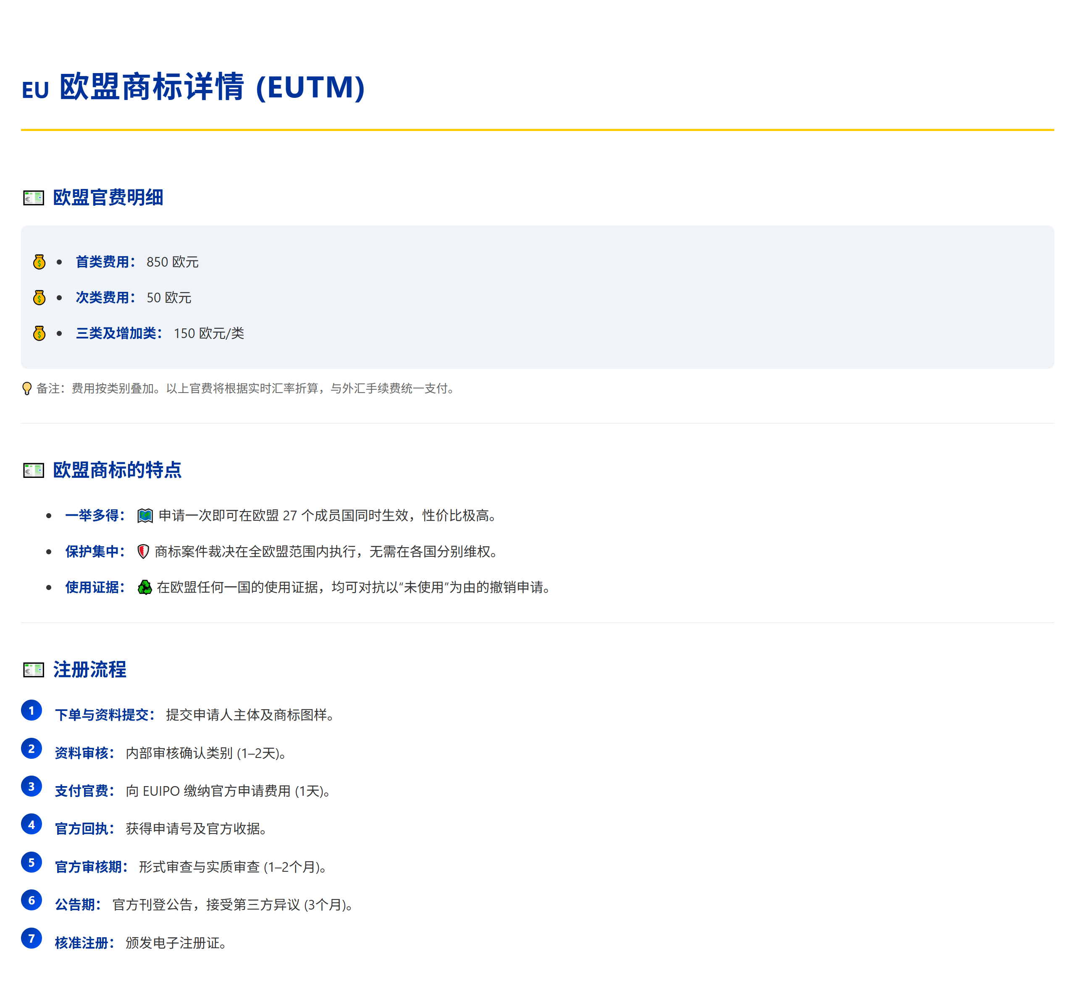1069x999 pixels.
Task: Click the 欧盟官费明细 section heading
Action: point(108,197)
